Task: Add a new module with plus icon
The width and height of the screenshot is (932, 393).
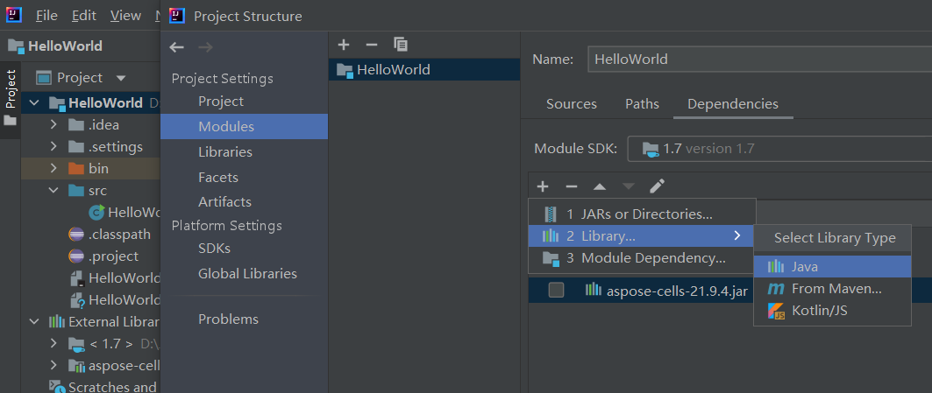Action: pyautogui.click(x=344, y=45)
